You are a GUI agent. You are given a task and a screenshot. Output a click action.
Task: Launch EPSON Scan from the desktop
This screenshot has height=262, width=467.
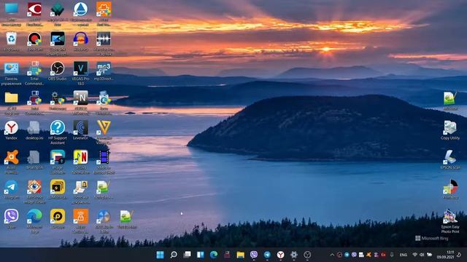(x=450, y=157)
